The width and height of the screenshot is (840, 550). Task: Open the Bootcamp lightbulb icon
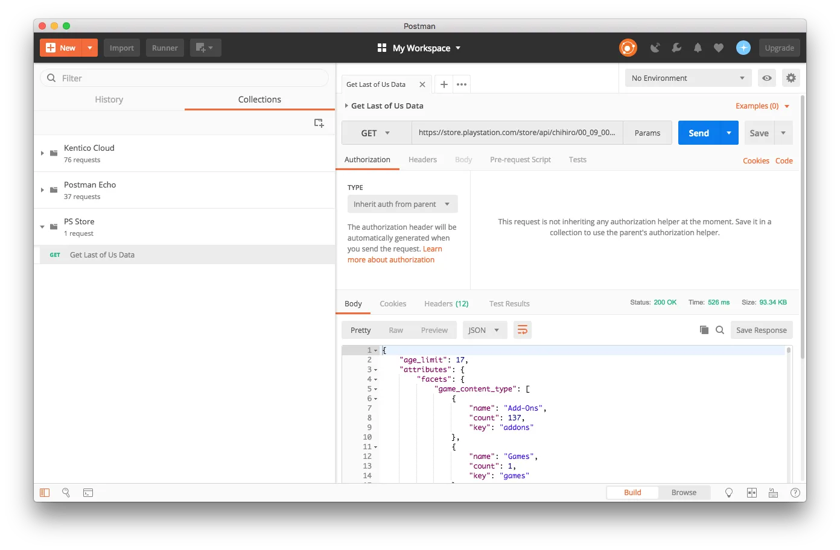point(729,493)
